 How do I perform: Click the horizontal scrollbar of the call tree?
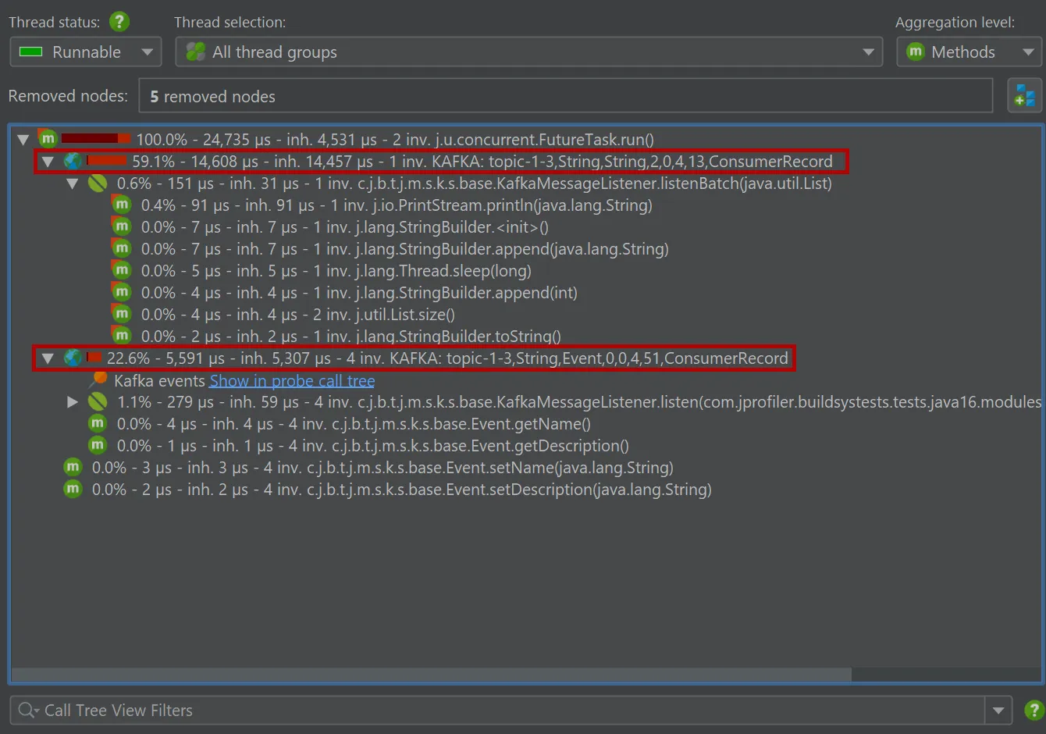(431, 675)
